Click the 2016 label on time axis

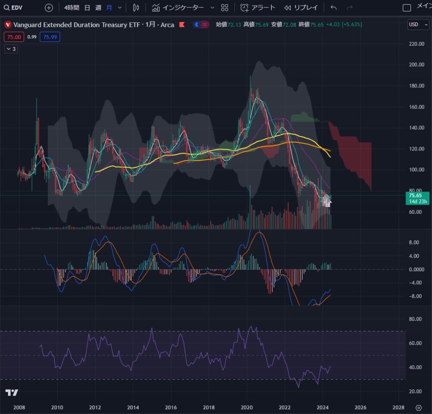coord(171,408)
